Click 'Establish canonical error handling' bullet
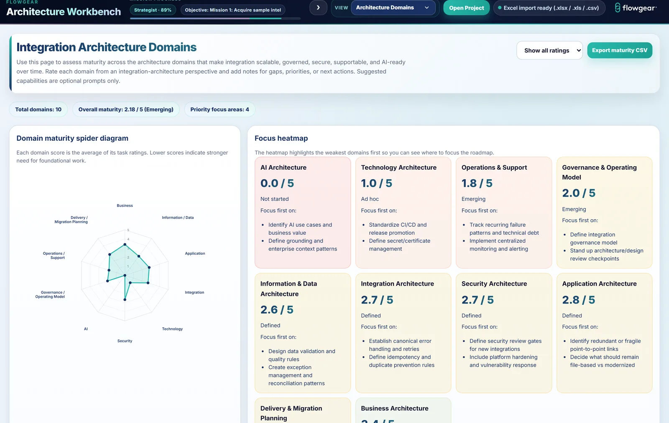 (400, 345)
